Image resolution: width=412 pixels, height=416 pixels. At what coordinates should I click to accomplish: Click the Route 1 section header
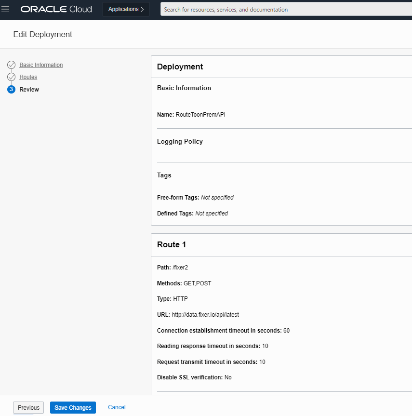pos(171,244)
